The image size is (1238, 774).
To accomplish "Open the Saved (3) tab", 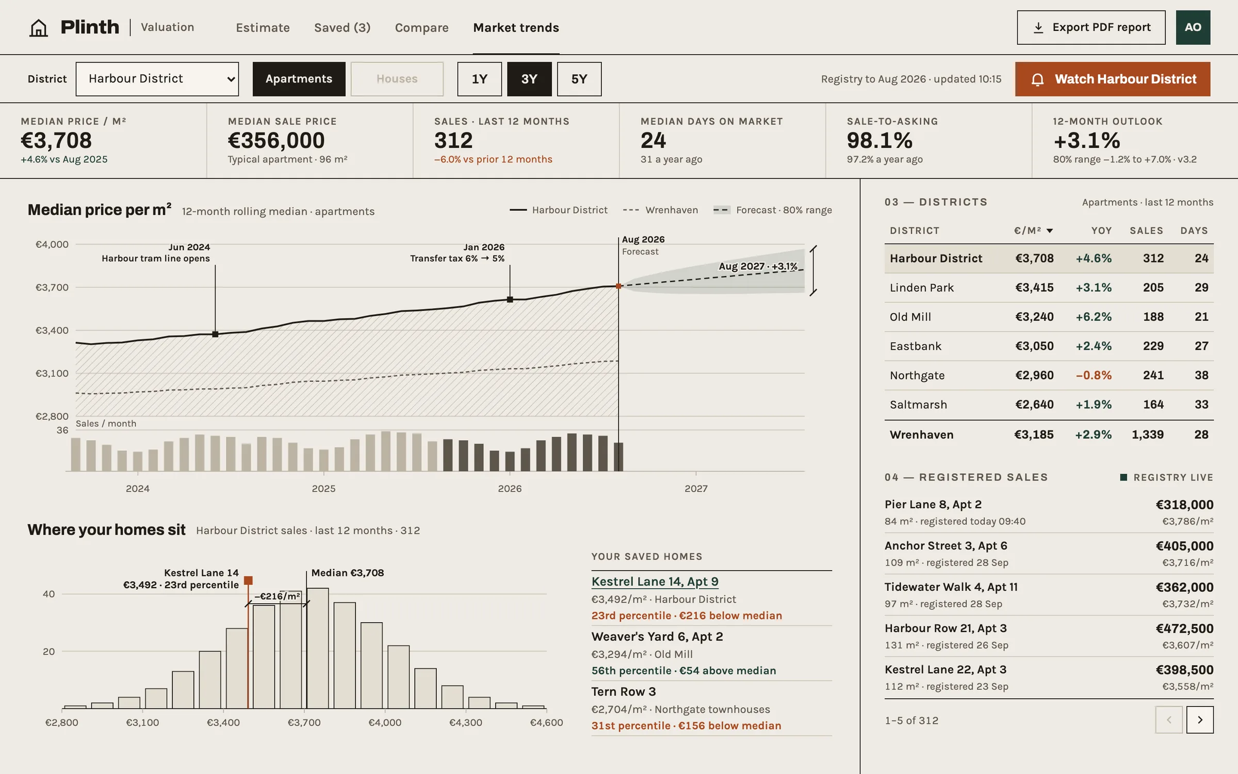I will pos(343,27).
